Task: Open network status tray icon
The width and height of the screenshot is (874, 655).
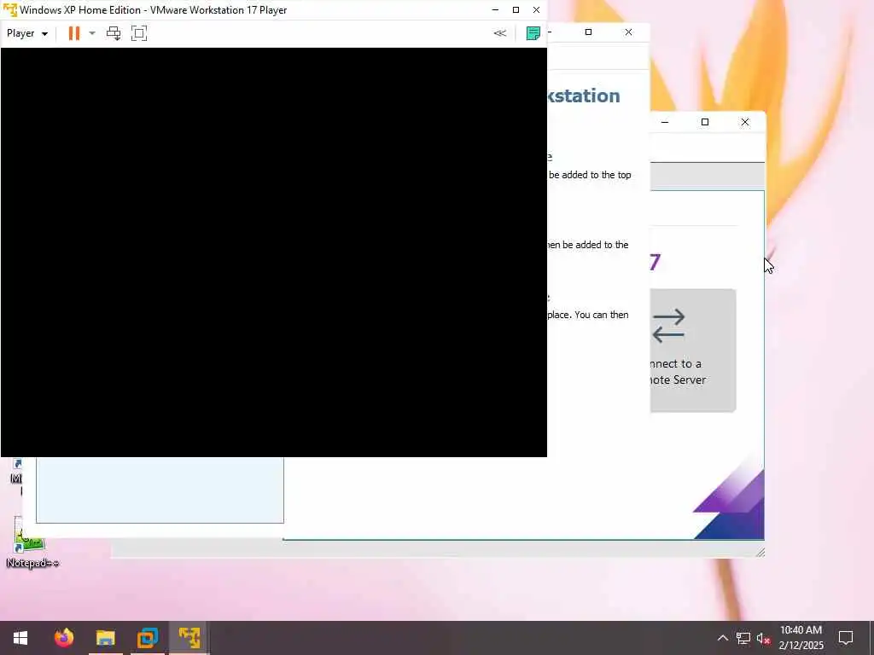Action: 743,638
